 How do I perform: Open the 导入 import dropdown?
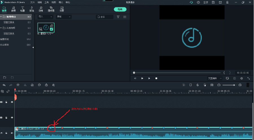click(x=45, y=17)
